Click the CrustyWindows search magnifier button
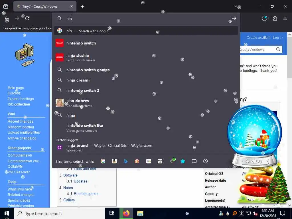292x219 pixels. [278, 49]
